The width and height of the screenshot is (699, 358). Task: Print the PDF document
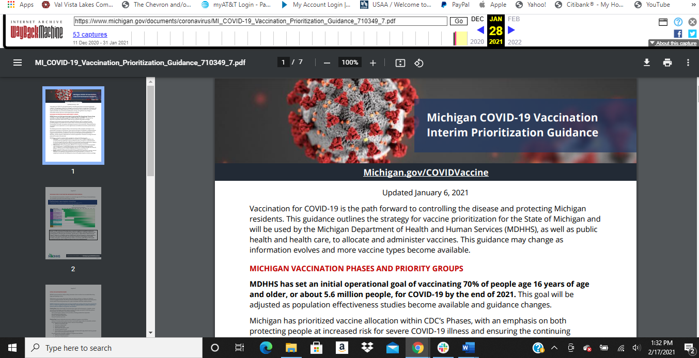(667, 63)
